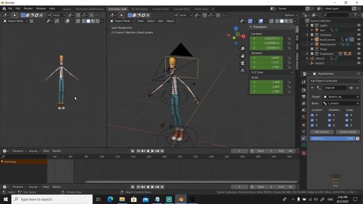Collapse the Summary row in timeline
363x204 pixels.
coord(2,161)
